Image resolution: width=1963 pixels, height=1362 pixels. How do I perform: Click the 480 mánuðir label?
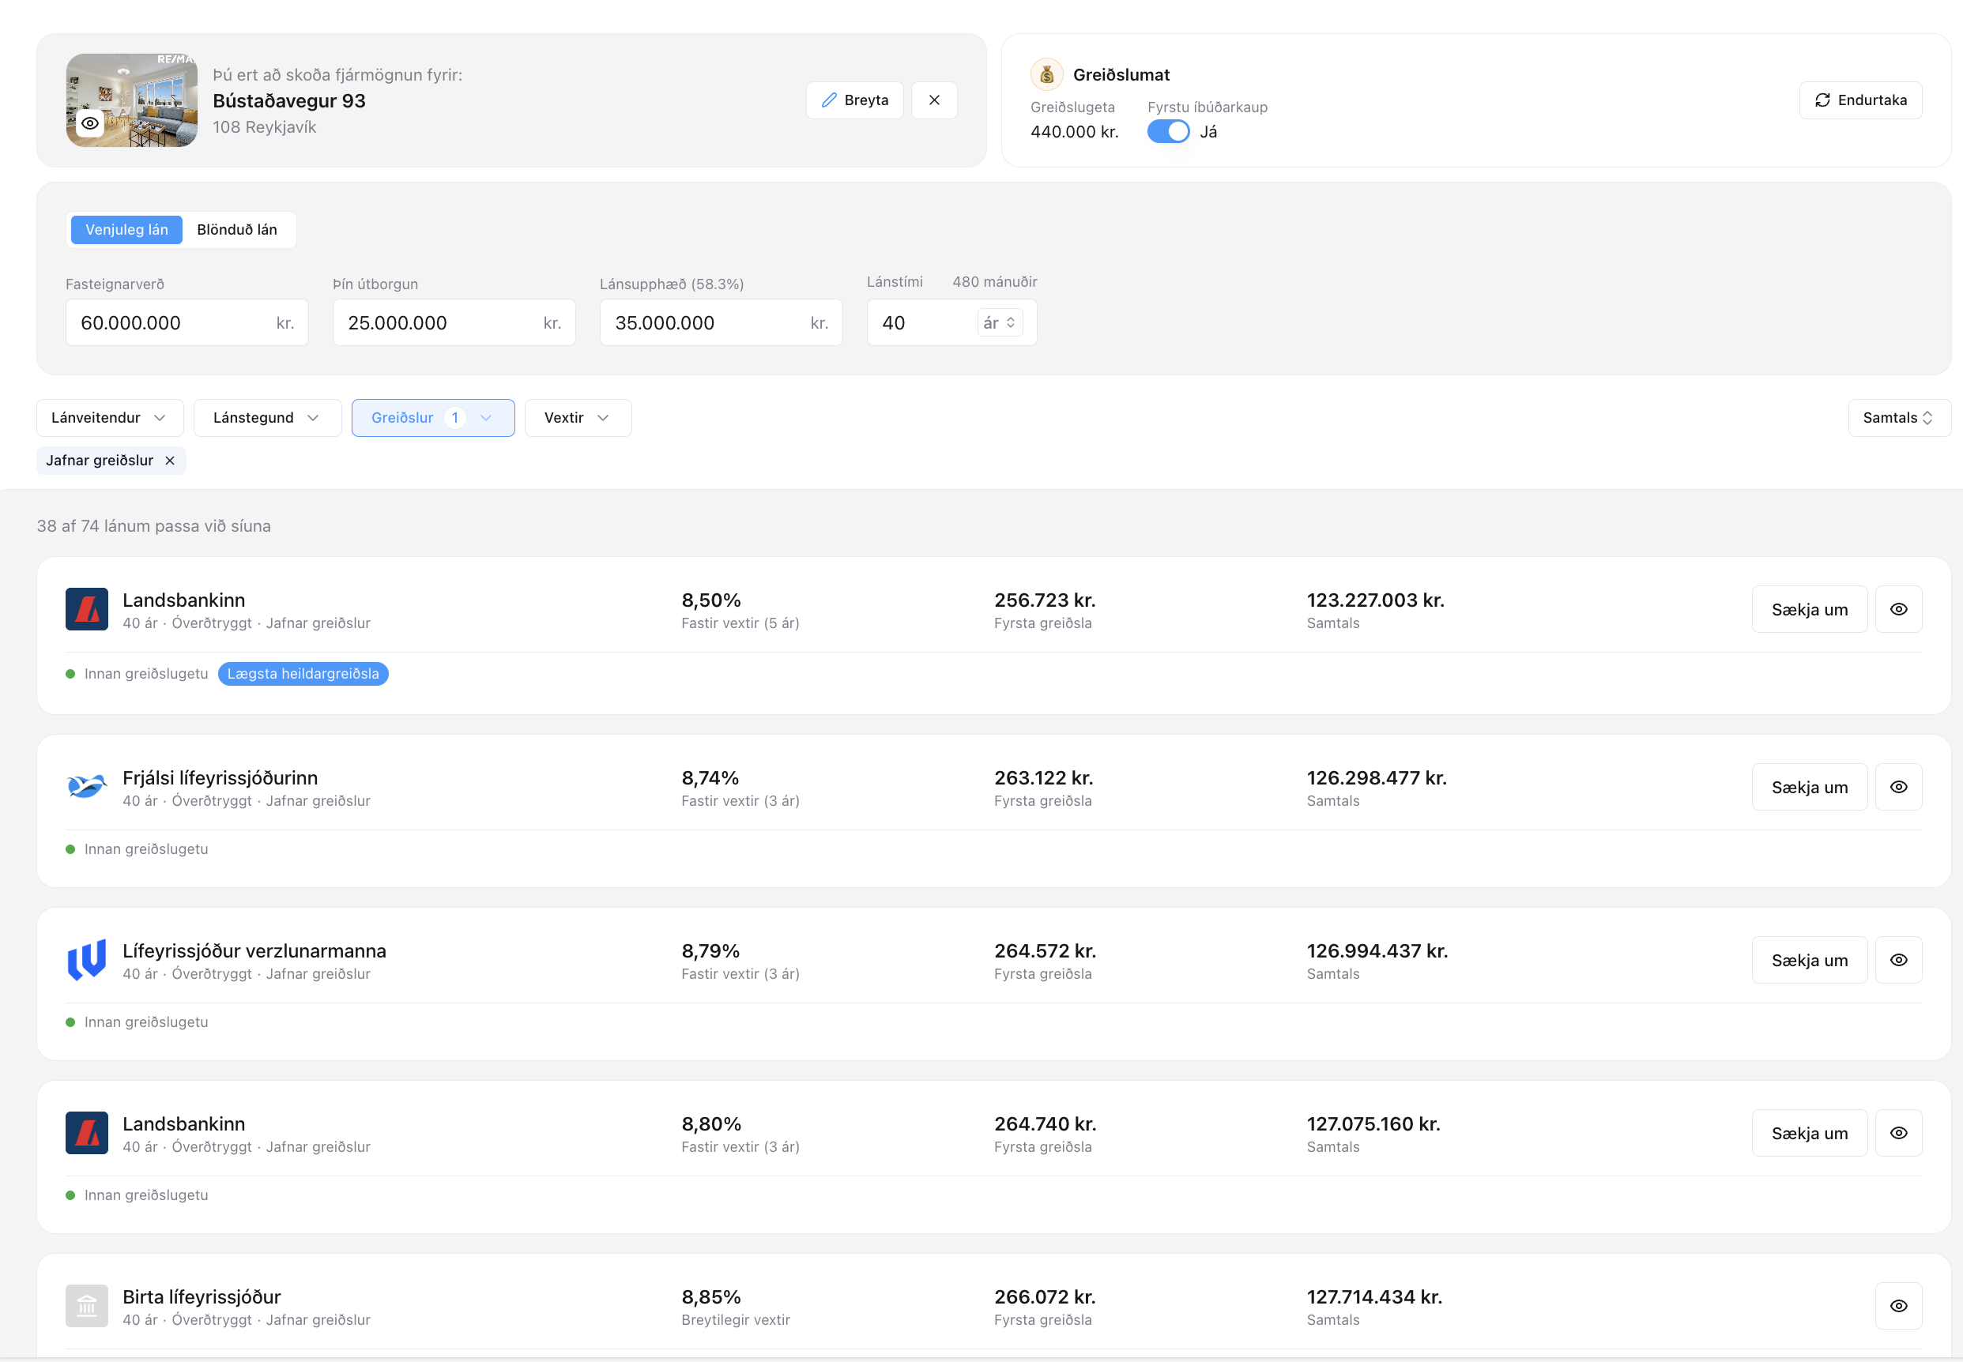pos(995,281)
